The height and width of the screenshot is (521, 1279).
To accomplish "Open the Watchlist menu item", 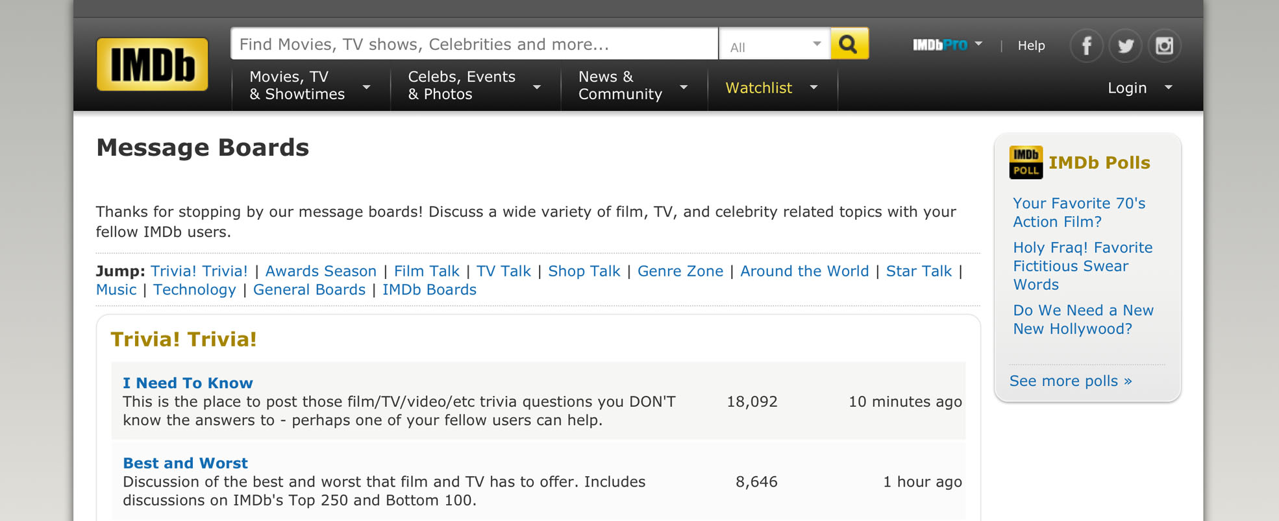I will 758,88.
